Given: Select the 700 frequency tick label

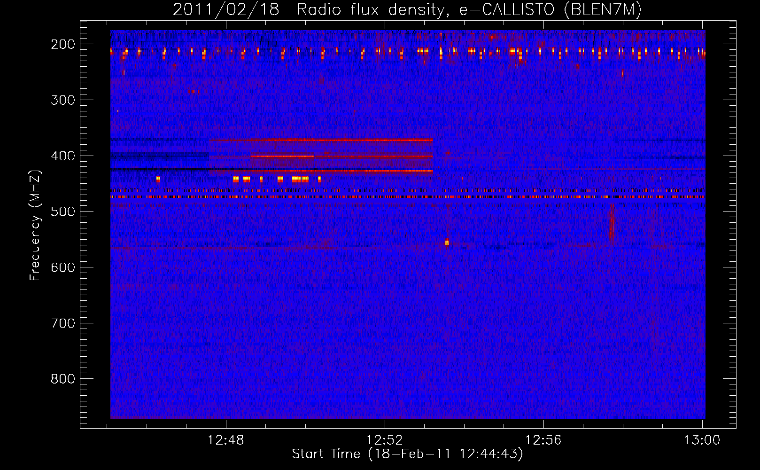Looking at the screenshot, I should click(63, 323).
